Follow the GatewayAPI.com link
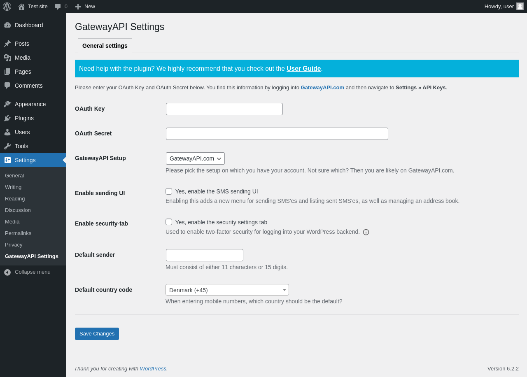 pos(322,87)
